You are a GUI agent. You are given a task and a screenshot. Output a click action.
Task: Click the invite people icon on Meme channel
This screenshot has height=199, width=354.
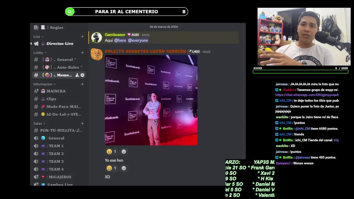pyautogui.click(x=77, y=75)
